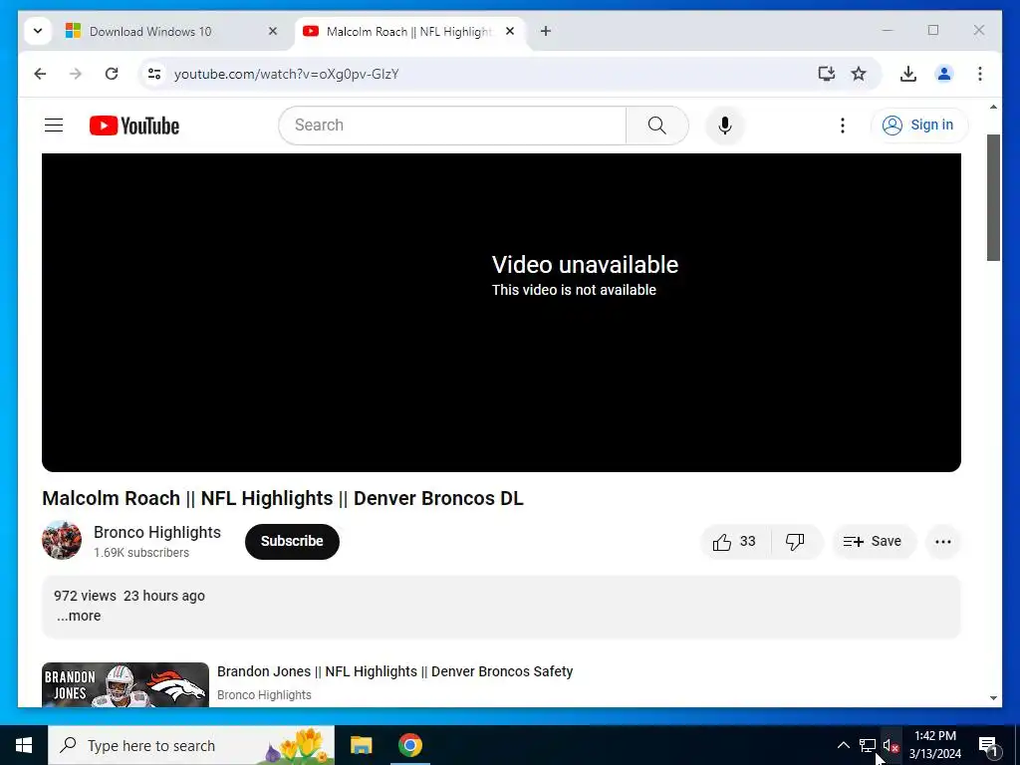
Task: Click the Chrome taskbar icon
Action: click(409, 745)
